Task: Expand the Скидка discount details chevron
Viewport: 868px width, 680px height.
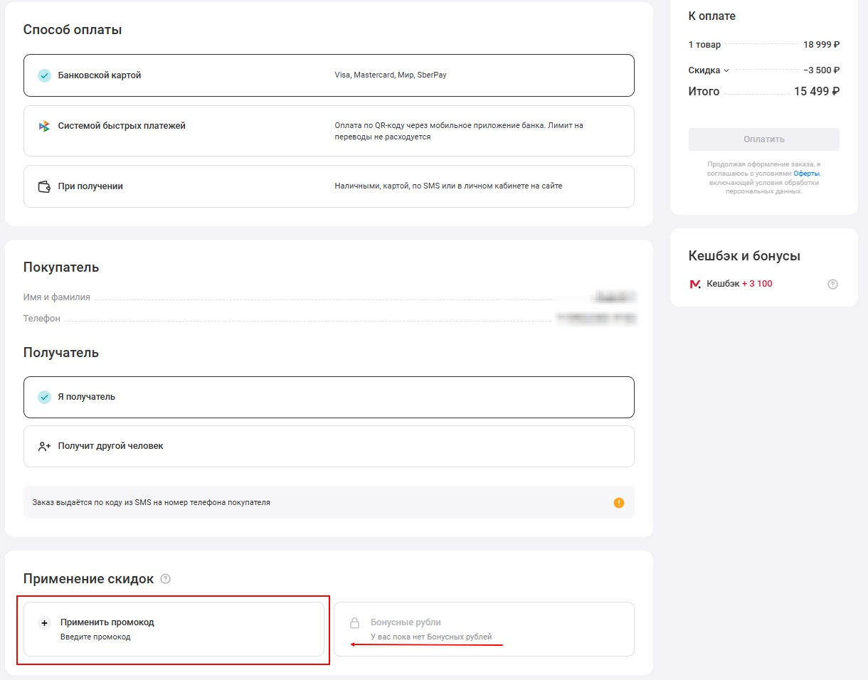Action: 726,70
